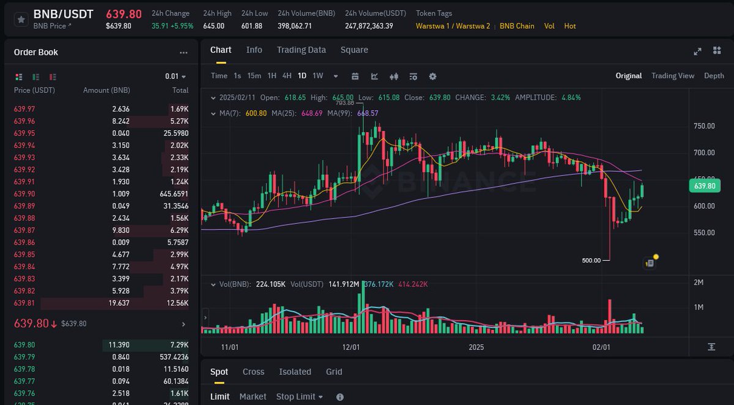The image size is (734, 405).
Task: Open the multi-chart layout grid icon
Action: point(717,51)
